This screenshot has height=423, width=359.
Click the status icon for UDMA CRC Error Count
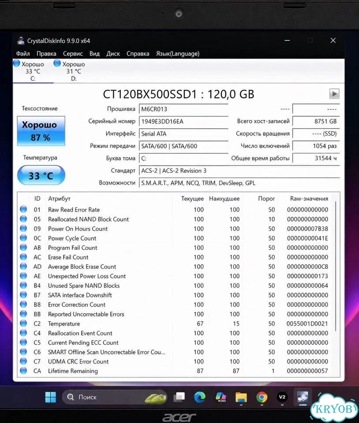[23, 361]
